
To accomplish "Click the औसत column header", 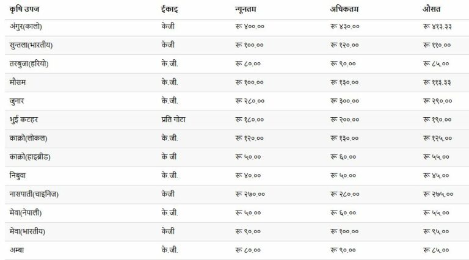I will tap(432, 10).
